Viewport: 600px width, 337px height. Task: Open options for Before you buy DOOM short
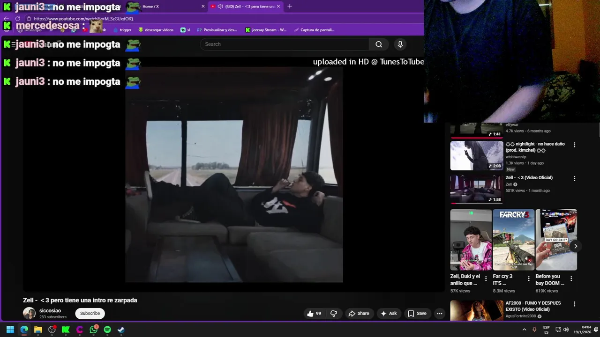tap(571, 278)
